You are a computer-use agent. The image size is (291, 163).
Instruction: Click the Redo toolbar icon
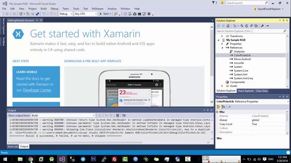51,14
